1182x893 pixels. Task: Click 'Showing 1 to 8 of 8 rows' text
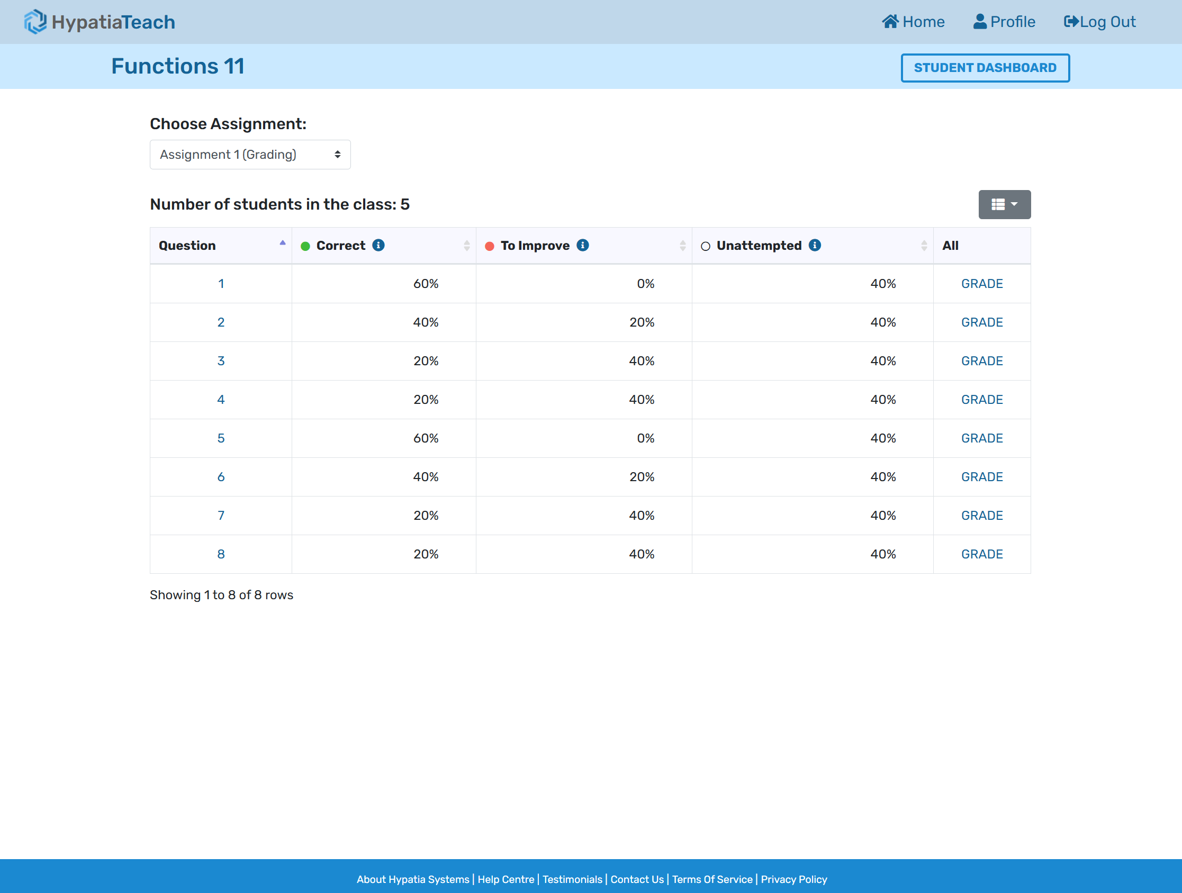(x=221, y=595)
